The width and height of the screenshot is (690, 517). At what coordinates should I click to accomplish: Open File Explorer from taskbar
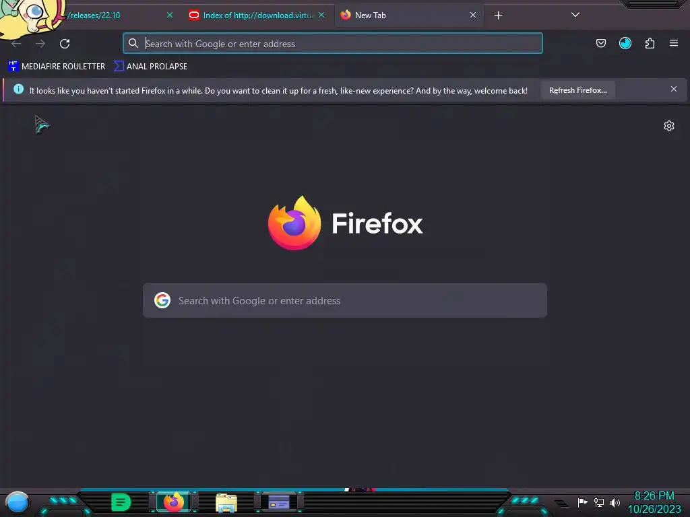[226, 503]
